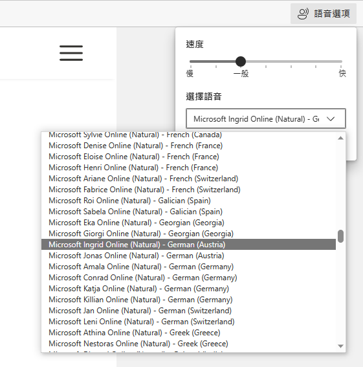Choose Microsoft Katja German (Germany)

[189, 289]
